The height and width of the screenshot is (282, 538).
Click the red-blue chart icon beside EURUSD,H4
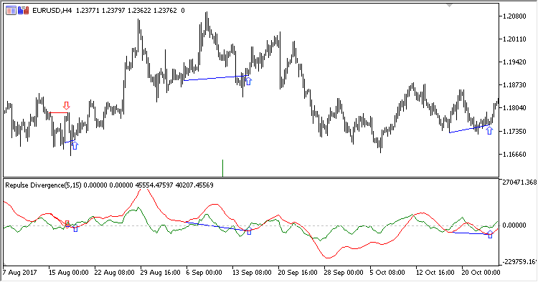(x=24, y=11)
